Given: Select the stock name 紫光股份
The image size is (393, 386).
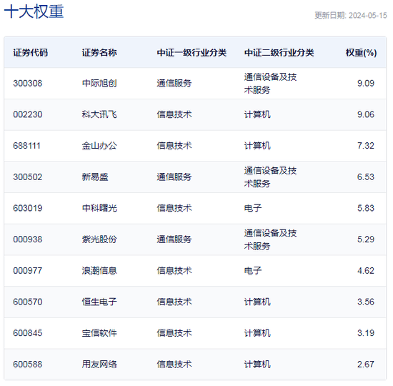Looking at the screenshot, I should 99,239.
